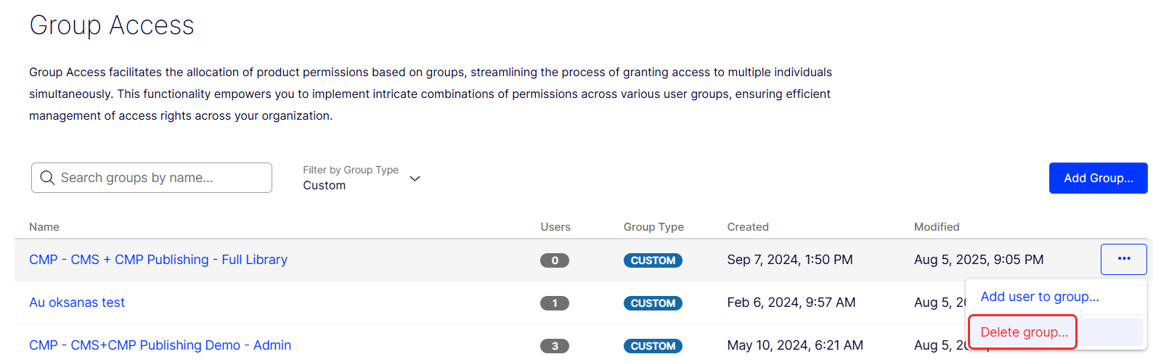Open CMP - CMS + CMP Publishing - Full Library
This screenshot has width=1153, height=362.
pos(158,260)
